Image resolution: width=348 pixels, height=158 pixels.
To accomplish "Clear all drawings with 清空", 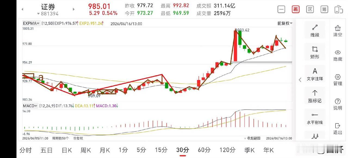I will 338,31.
